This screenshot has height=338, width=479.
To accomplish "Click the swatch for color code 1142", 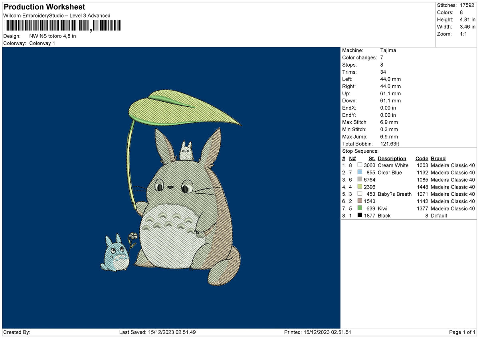I will click(x=360, y=201).
